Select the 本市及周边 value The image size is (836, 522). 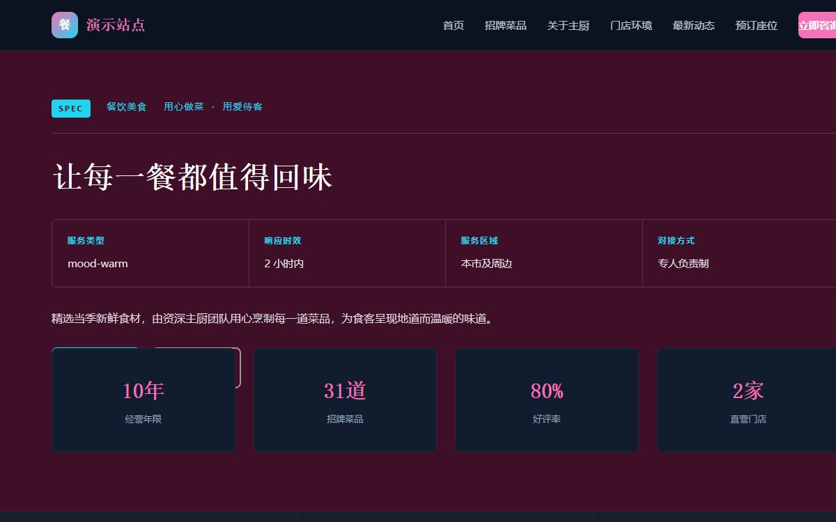[x=486, y=264]
